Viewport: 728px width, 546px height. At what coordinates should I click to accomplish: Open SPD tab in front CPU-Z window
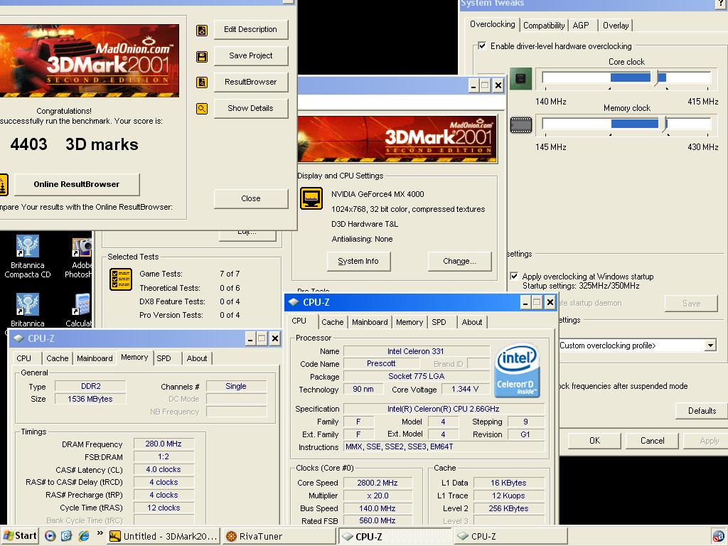tap(439, 322)
